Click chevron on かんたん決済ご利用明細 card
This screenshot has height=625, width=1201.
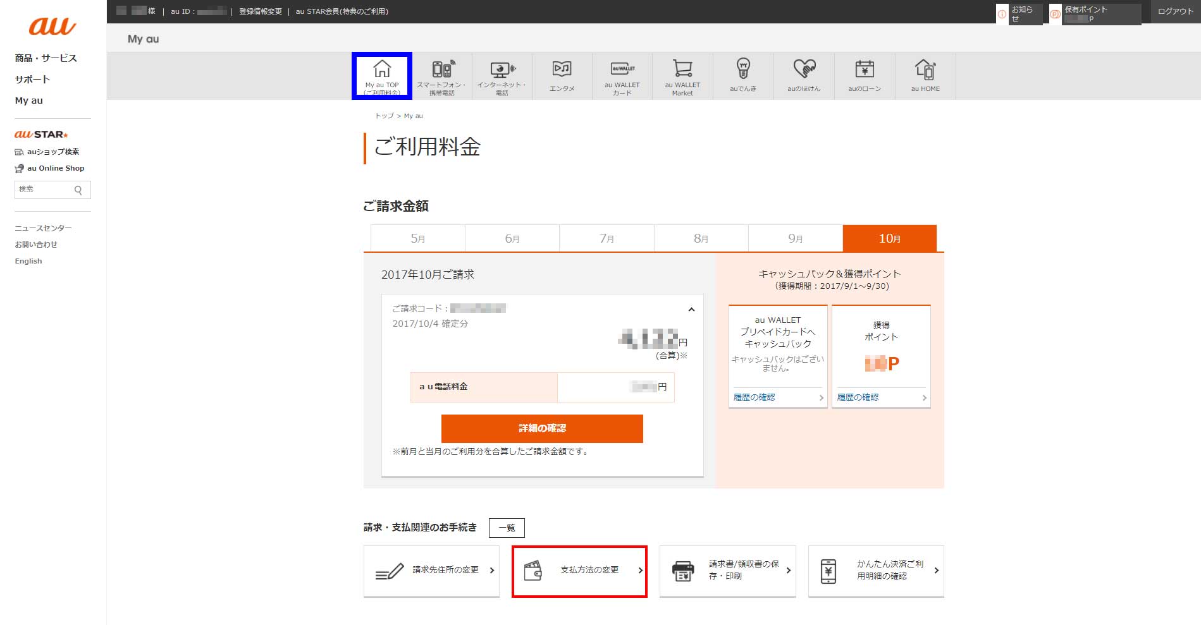(x=936, y=570)
